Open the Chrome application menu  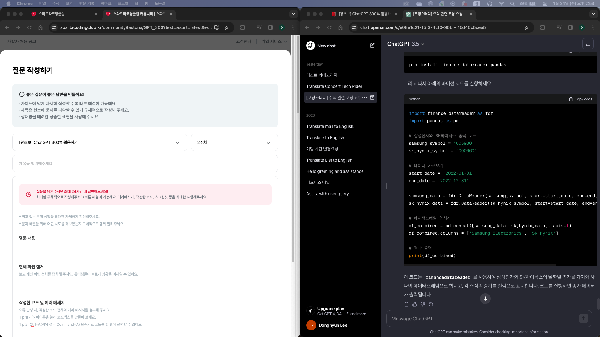25,4
